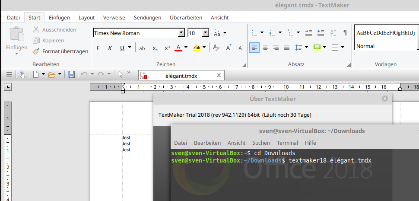Image resolution: width=419 pixels, height=201 pixels.
Task: Click redo arrow icon
Action: (101, 75)
